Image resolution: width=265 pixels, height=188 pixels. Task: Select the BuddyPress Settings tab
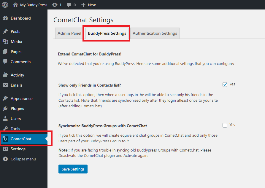click(107, 33)
